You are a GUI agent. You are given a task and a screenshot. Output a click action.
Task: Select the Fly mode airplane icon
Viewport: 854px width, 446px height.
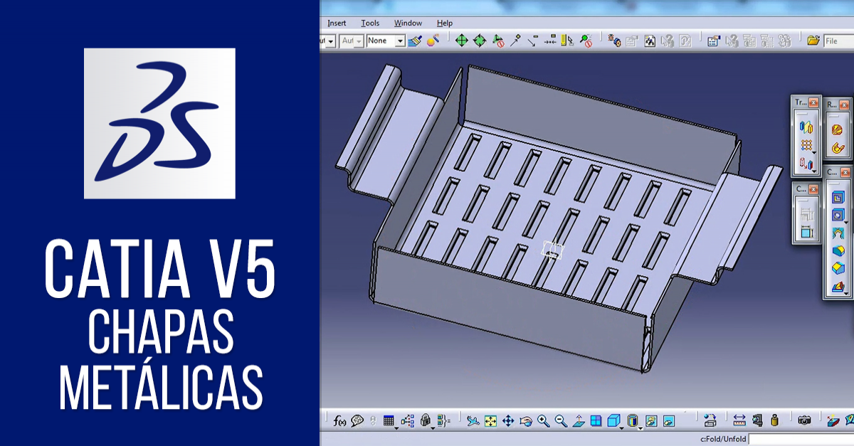473,420
